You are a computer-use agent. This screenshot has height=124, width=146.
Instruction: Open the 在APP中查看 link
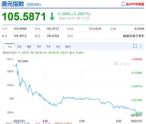click(135, 4)
